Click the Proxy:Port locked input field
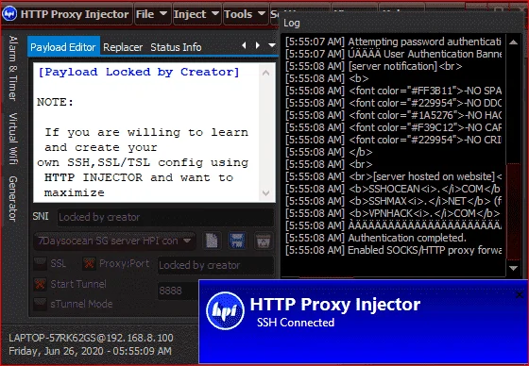This screenshot has width=529, height=366. [215, 265]
